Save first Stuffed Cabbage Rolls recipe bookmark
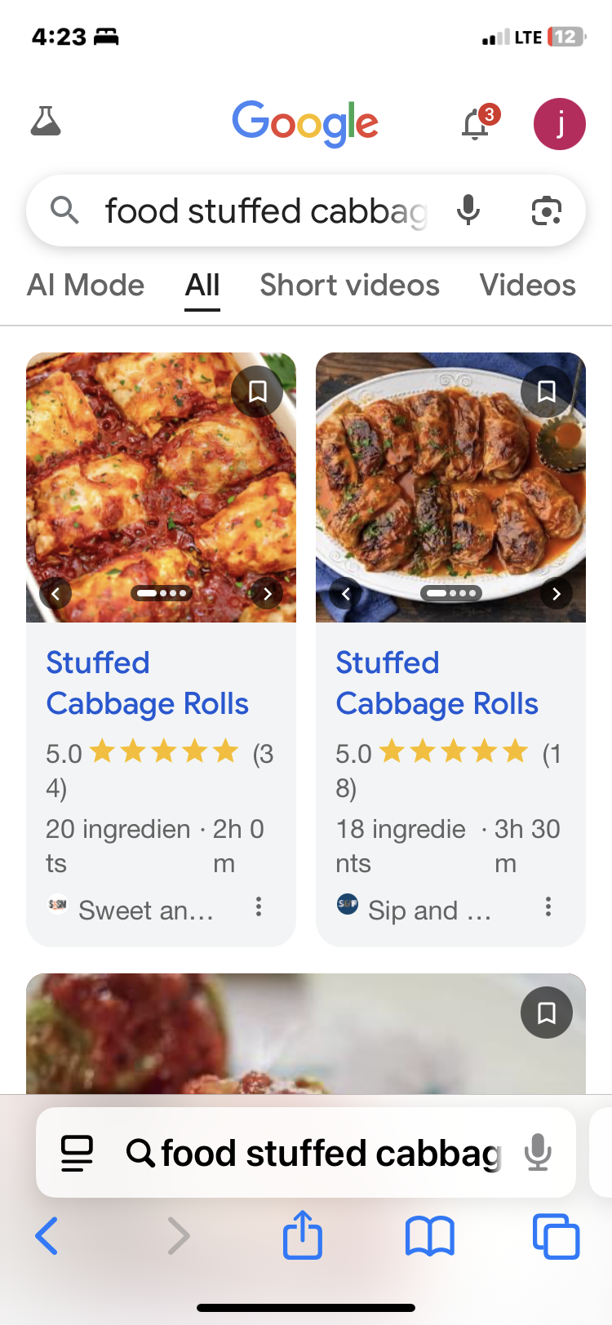Image resolution: width=612 pixels, height=1325 pixels. point(257,392)
